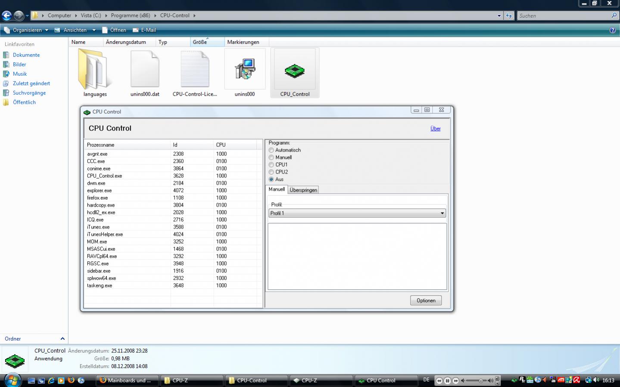Click Show Desktop in Quick Launch
The image size is (620, 387).
(31, 381)
